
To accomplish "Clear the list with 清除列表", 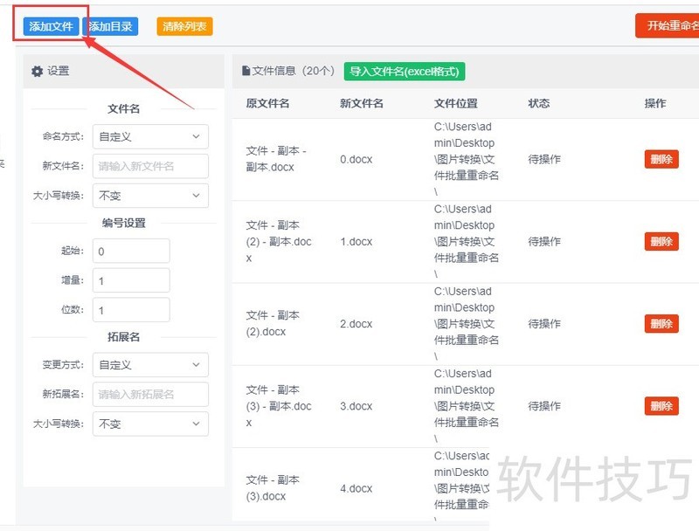I will [x=184, y=26].
